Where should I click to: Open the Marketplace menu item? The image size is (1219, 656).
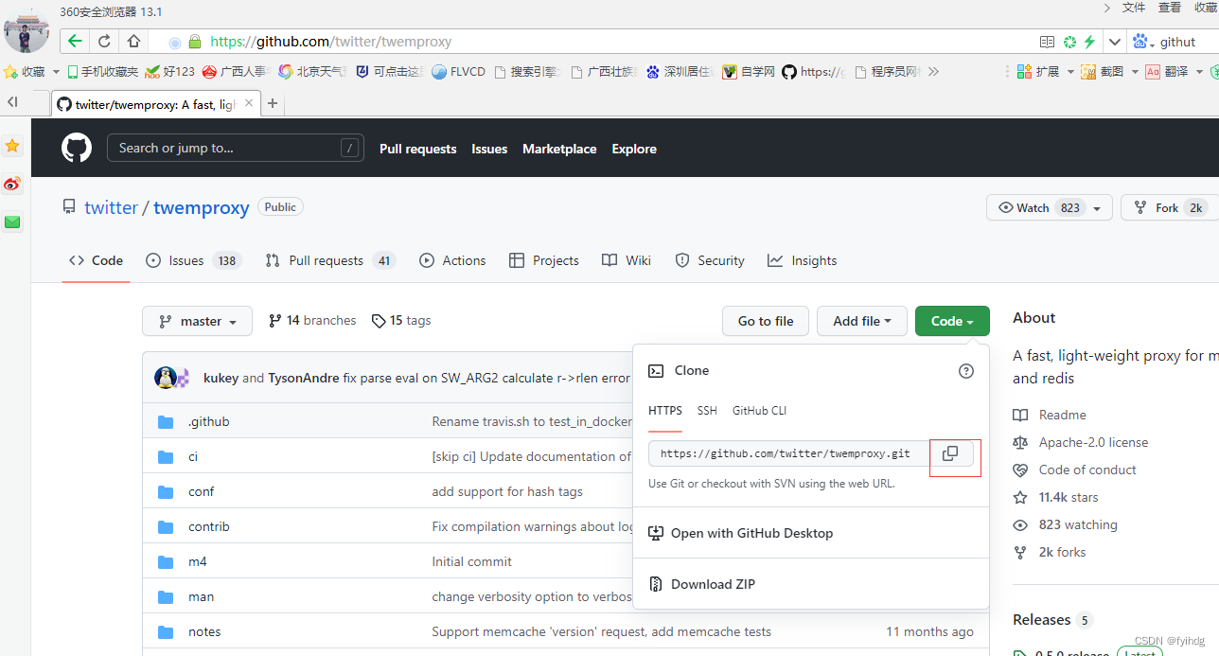pos(558,149)
